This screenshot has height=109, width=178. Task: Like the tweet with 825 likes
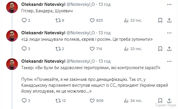tap(92, 21)
